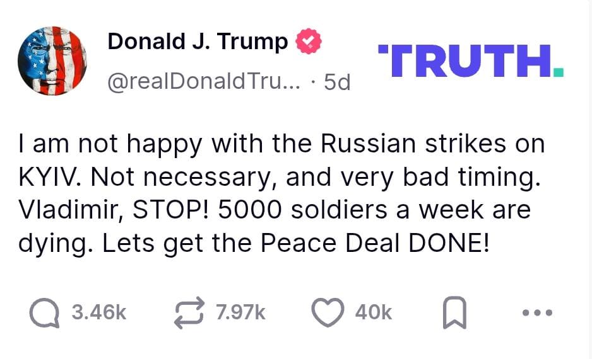Click the 3.46k replies count
This screenshot has height=359, width=592.
click(99, 313)
